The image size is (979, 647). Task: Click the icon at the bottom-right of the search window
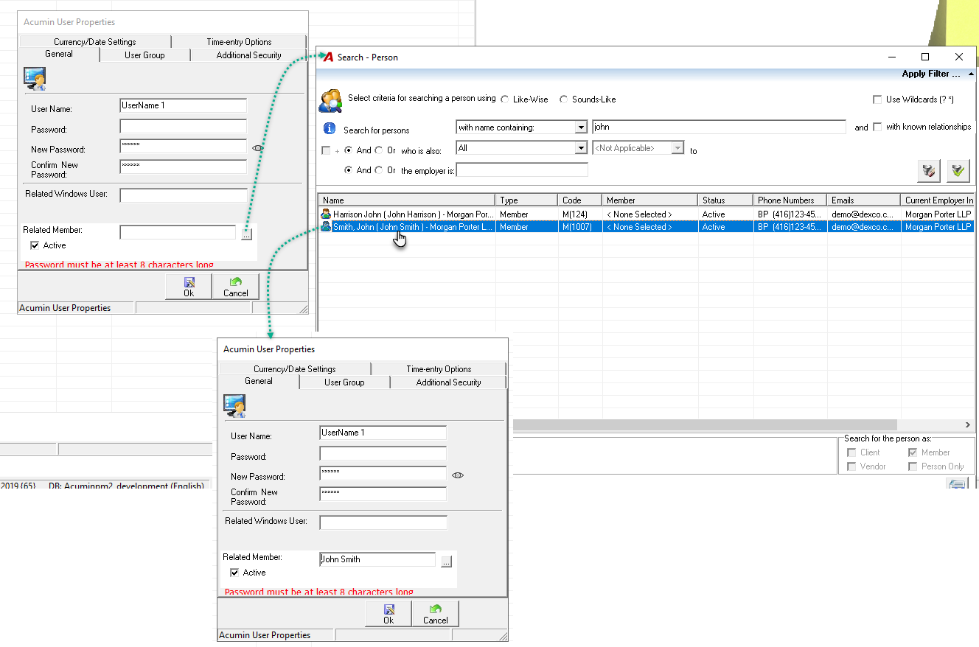click(x=958, y=483)
